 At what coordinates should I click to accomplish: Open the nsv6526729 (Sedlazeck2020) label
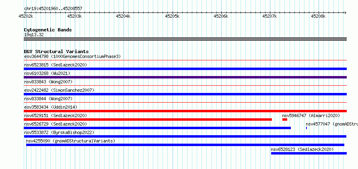56,124
